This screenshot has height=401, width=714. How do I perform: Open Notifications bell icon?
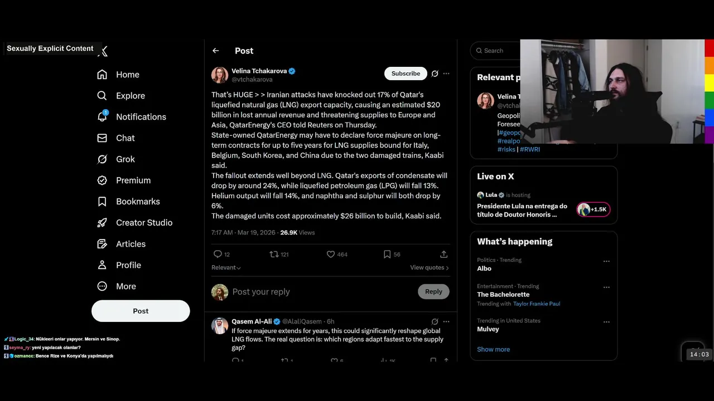point(102,116)
